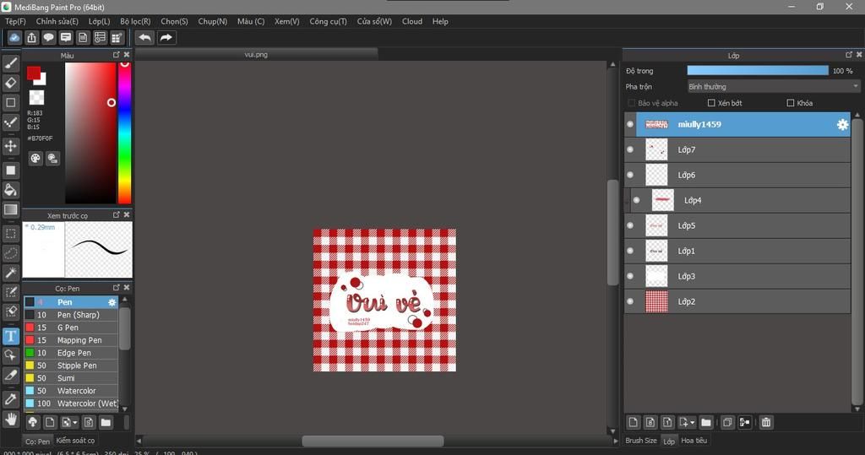865x455 pixels.
Task: Close the Màu color panel
Action: pos(127,55)
